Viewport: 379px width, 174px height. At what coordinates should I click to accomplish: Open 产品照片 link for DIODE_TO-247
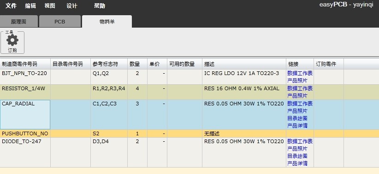pos(297,148)
